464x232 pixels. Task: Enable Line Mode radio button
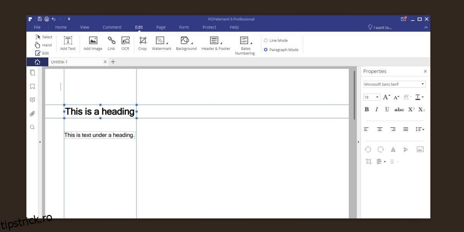click(x=266, y=41)
